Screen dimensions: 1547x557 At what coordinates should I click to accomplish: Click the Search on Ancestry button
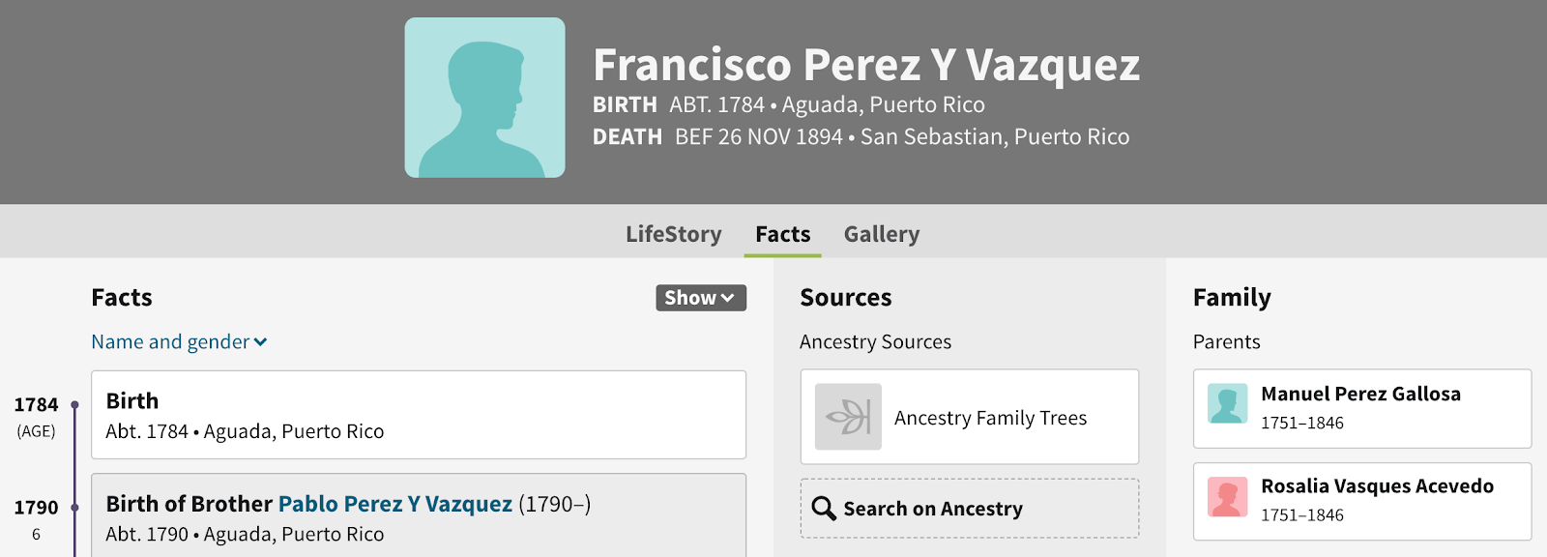(969, 509)
